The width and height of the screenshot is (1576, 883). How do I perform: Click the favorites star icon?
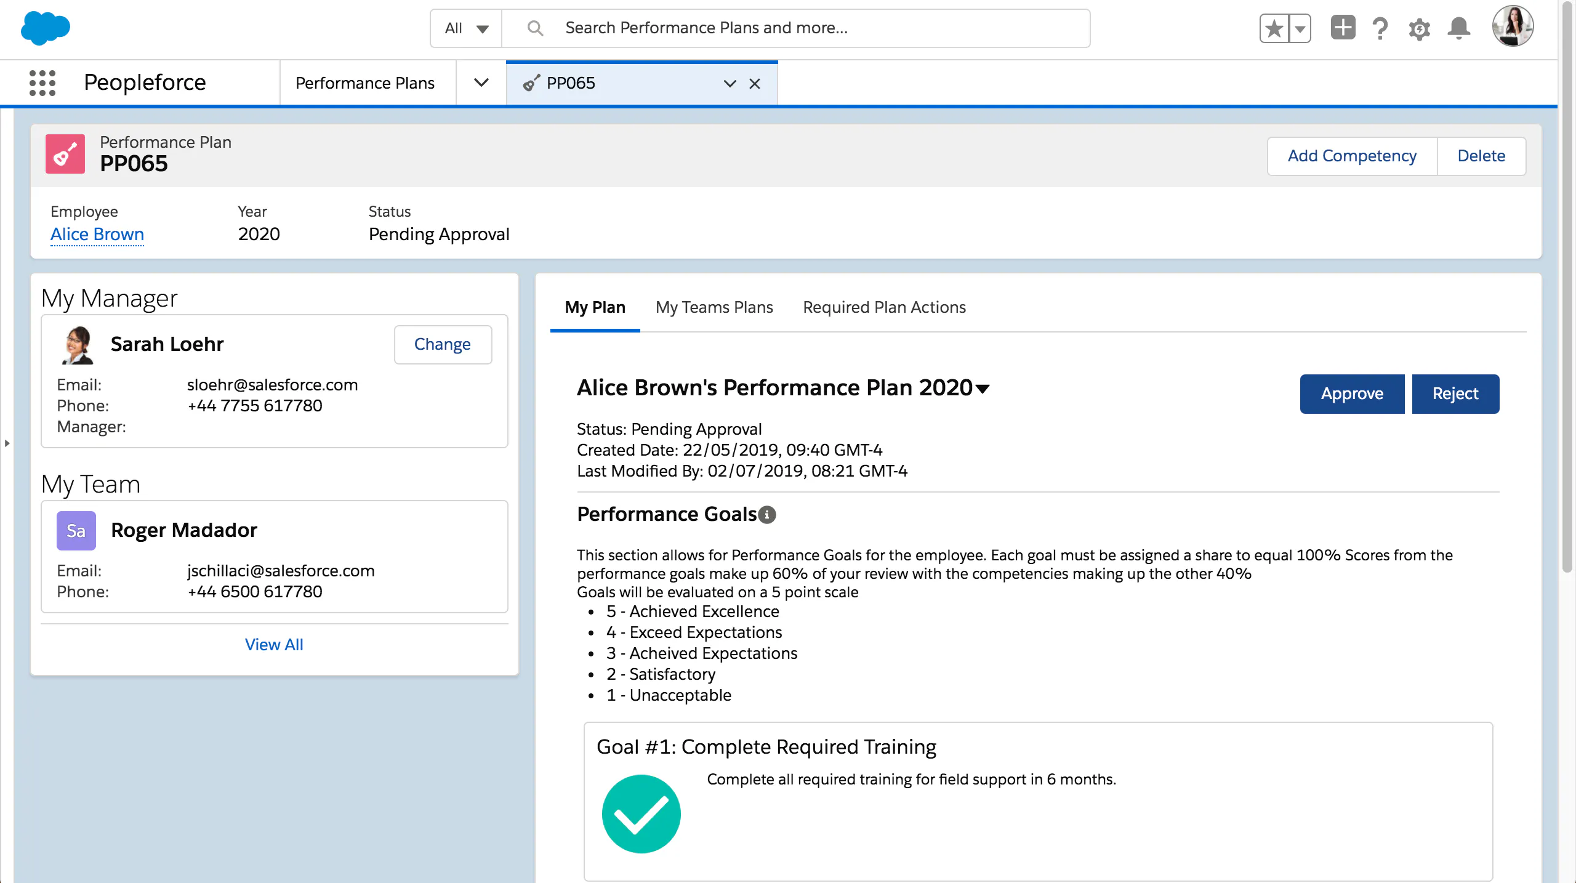click(1274, 28)
